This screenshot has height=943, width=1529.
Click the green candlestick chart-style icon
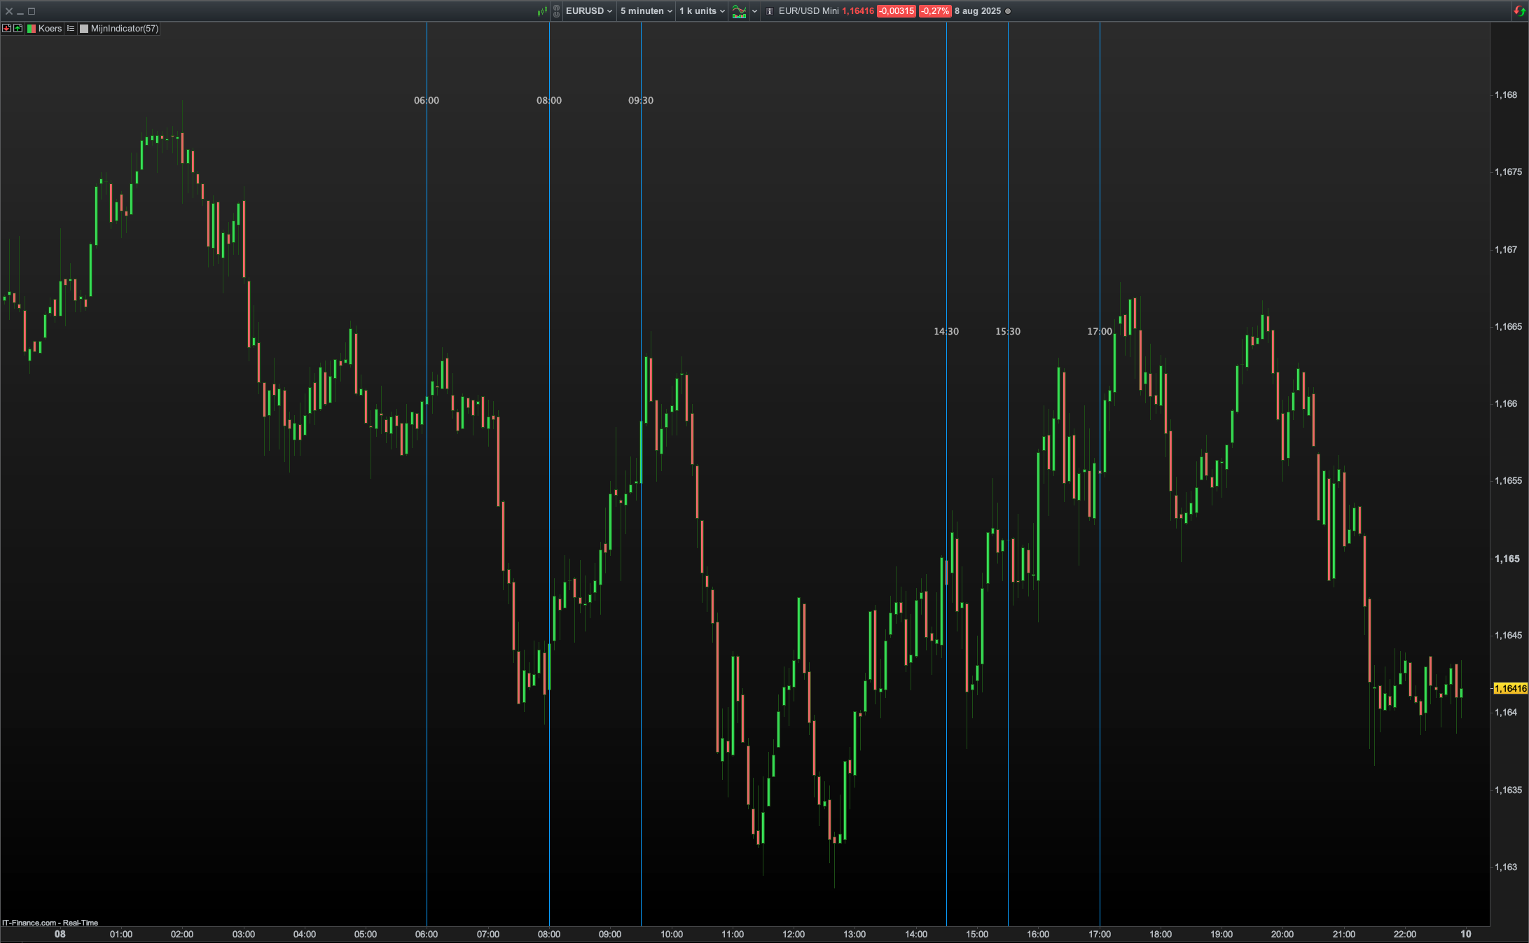click(x=542, y=11)
